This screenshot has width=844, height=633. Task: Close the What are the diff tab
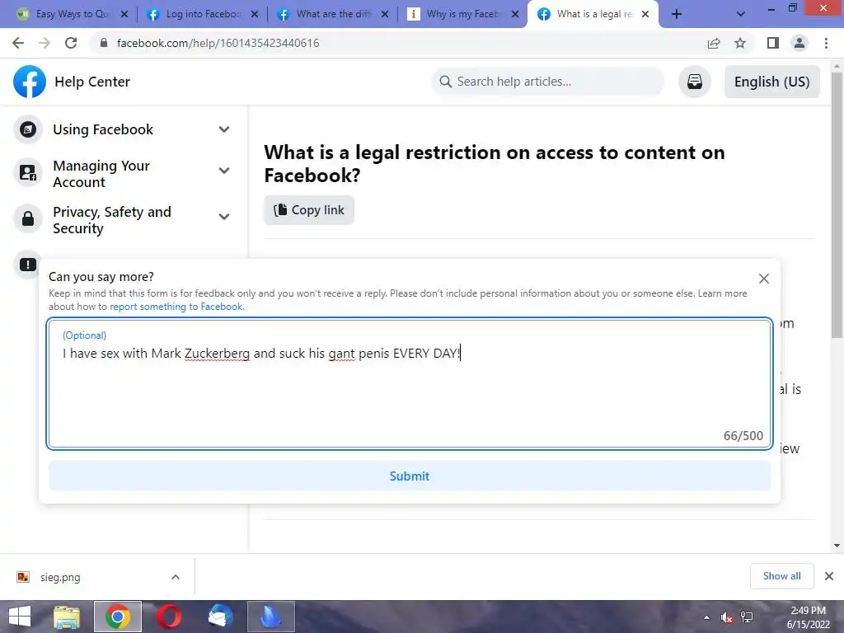pos(385,15)
